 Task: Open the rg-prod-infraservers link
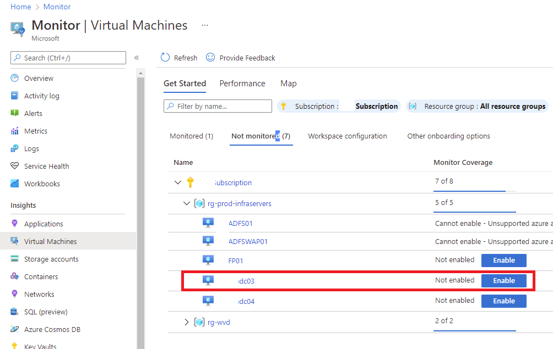click(x=240, y=203)
